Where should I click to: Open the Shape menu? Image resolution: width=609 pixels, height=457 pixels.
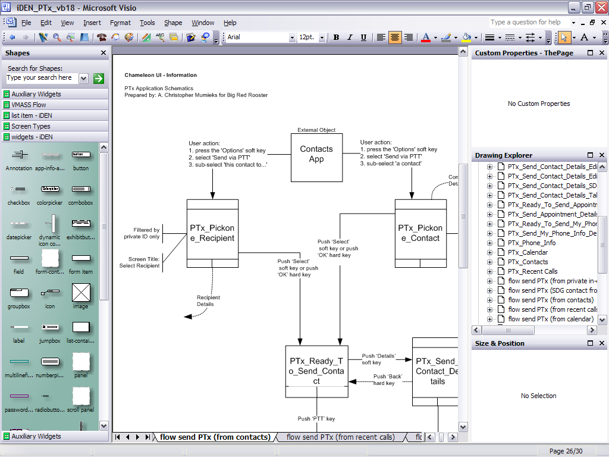173,23
